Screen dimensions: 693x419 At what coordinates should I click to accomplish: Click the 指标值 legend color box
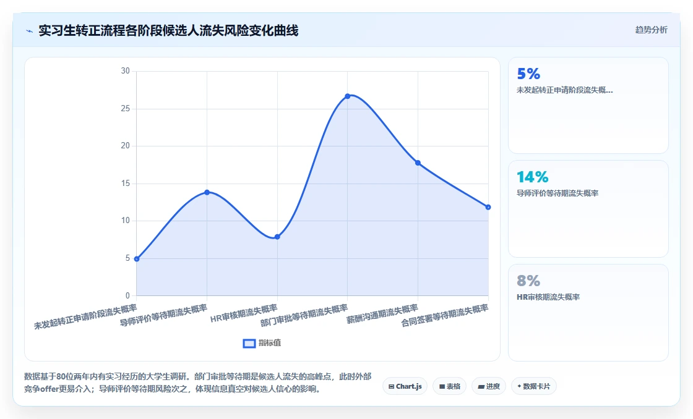click(249, 344)
